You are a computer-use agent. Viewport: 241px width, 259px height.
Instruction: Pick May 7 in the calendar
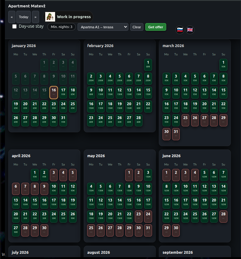(x=119, y=189)
